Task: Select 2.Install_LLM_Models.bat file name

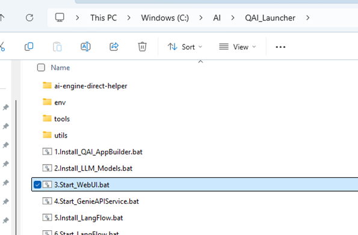Action: point(93,168)
